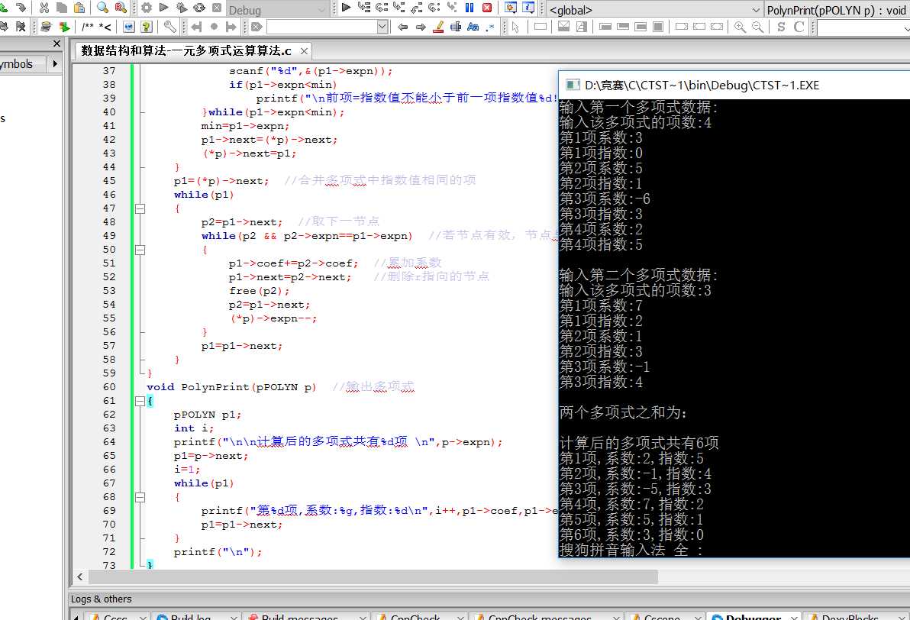The image size is (910, 620).
Task: Click the highlight marker pen icon
Action: click(x=439, y=26)
